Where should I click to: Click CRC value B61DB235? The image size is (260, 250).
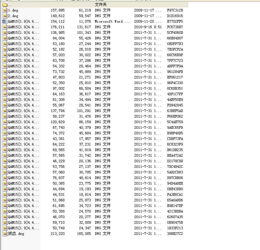[x=175, y=150]
